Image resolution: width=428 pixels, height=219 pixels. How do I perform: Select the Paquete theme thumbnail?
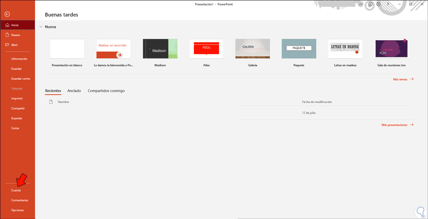(299, 49)
